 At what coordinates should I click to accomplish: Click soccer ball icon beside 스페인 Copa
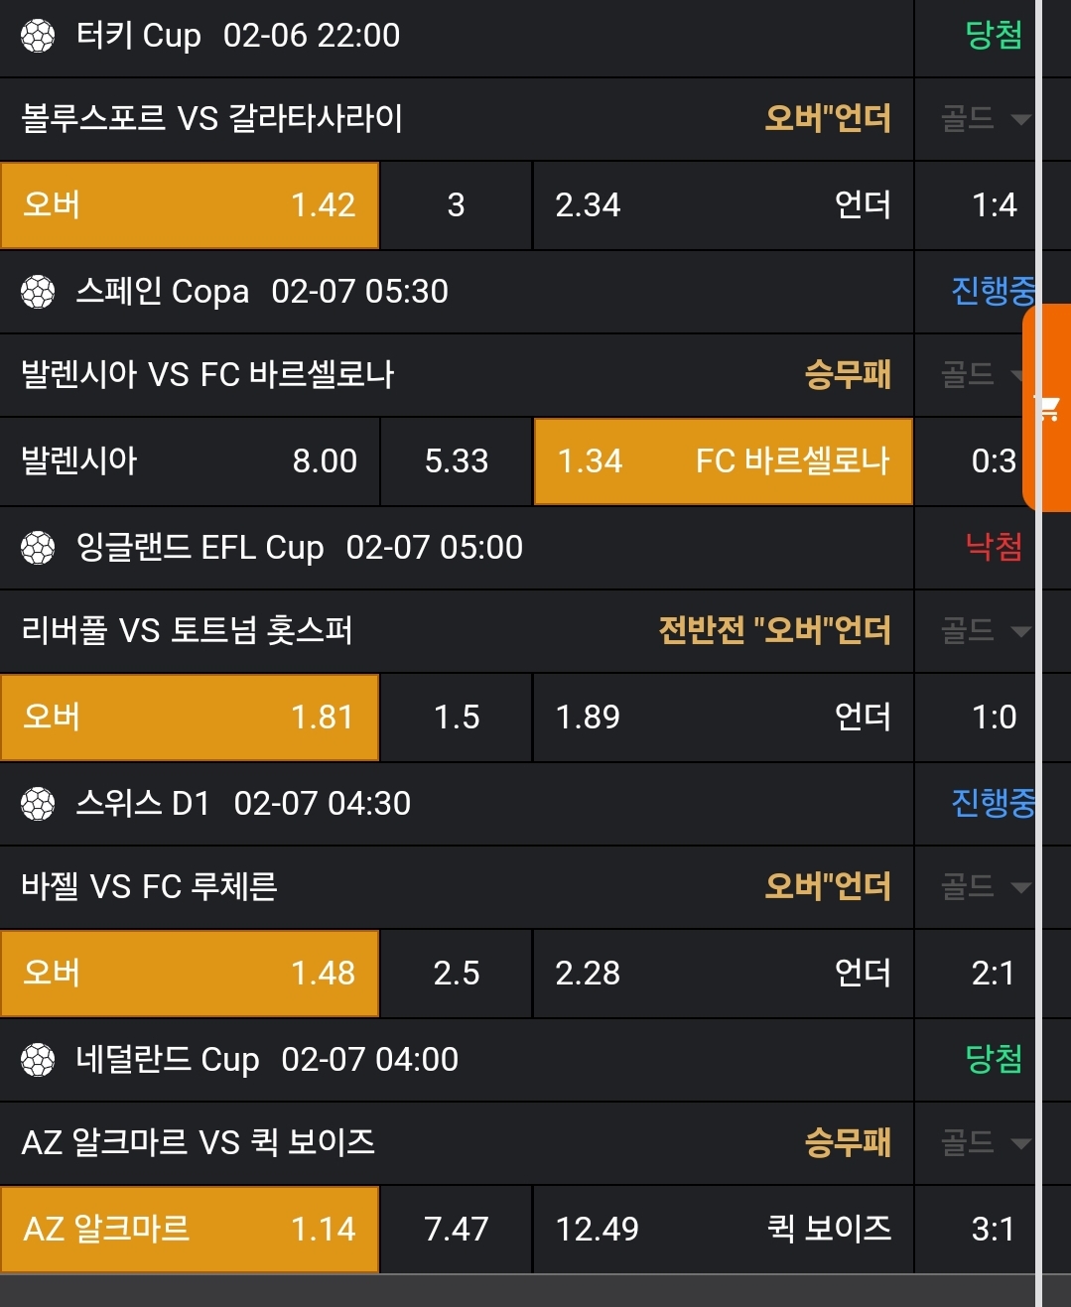coord(38,292)
